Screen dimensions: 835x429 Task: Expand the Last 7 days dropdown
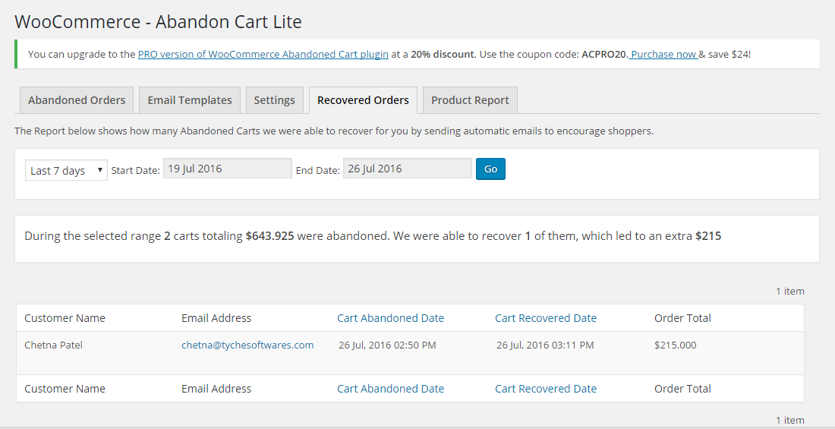(x=66, y=171)
